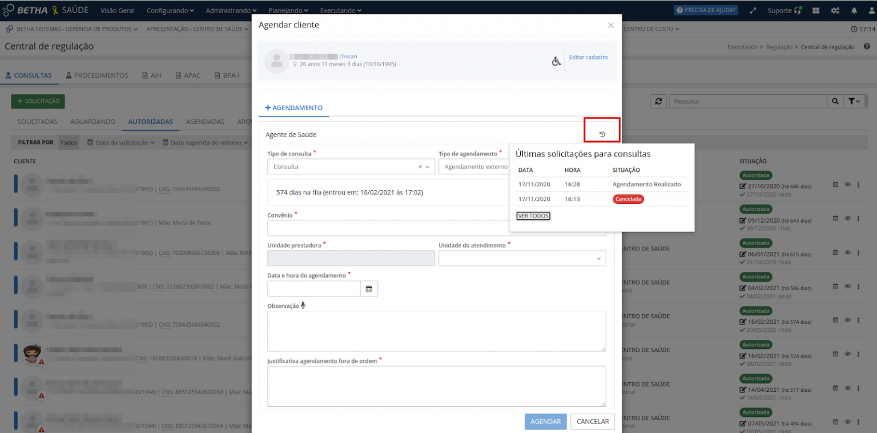The width and height of the screenshot is (877, 433).
Task: Switch to Consultas tab
Action: [x=28, y=75]
